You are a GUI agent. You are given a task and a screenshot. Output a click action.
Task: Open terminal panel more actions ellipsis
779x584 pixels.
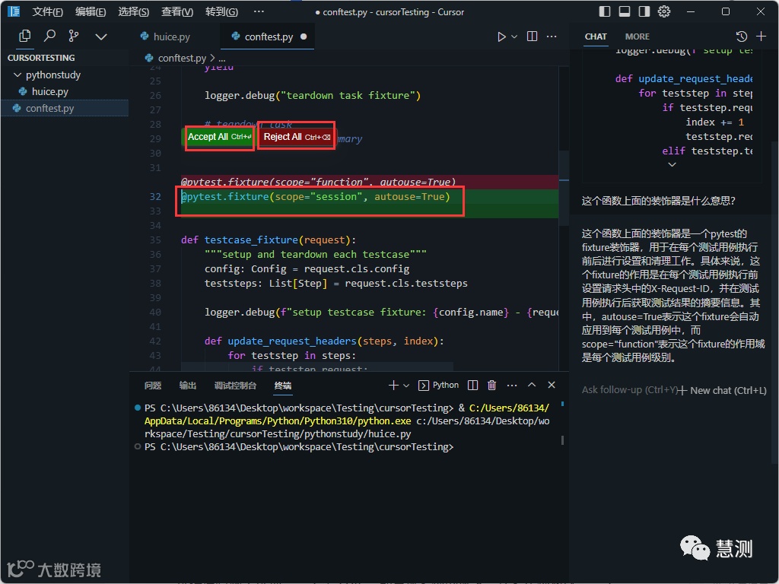(512, 385)
